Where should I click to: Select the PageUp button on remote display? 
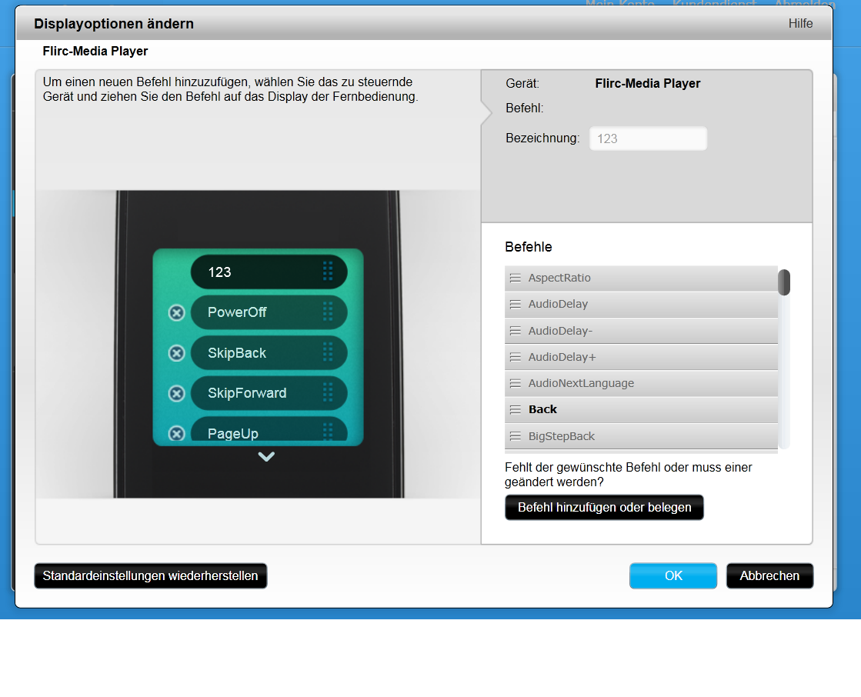coord(269,429)
